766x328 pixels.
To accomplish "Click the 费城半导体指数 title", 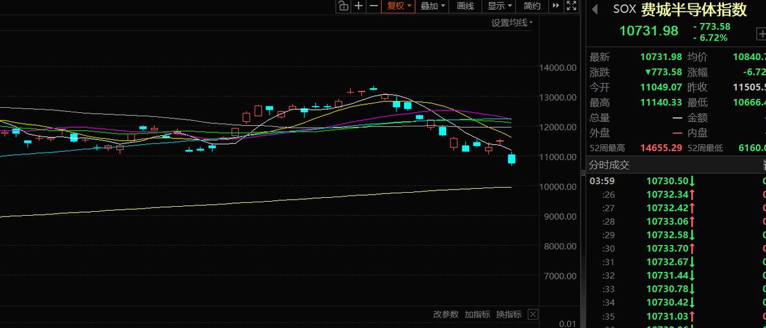I will click(x=694, y=10).
